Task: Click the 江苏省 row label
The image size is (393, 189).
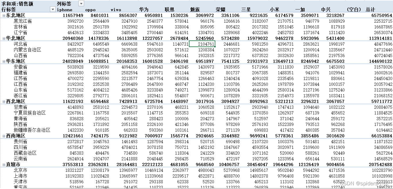Action: (x=20, y=78)
